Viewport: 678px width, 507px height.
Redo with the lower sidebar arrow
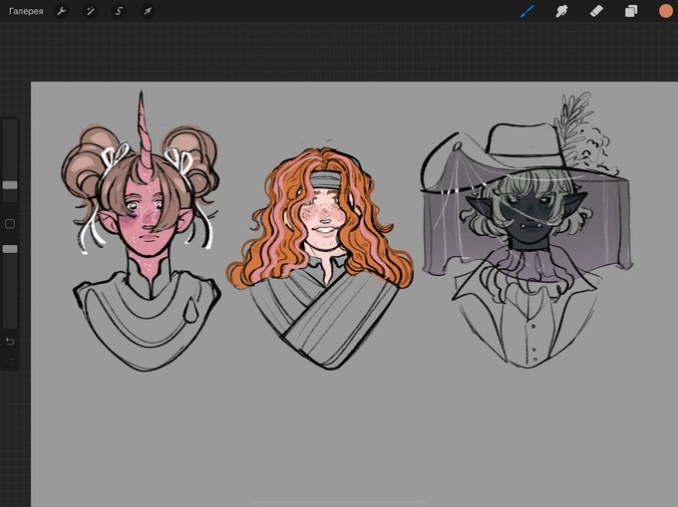[10, 361]
